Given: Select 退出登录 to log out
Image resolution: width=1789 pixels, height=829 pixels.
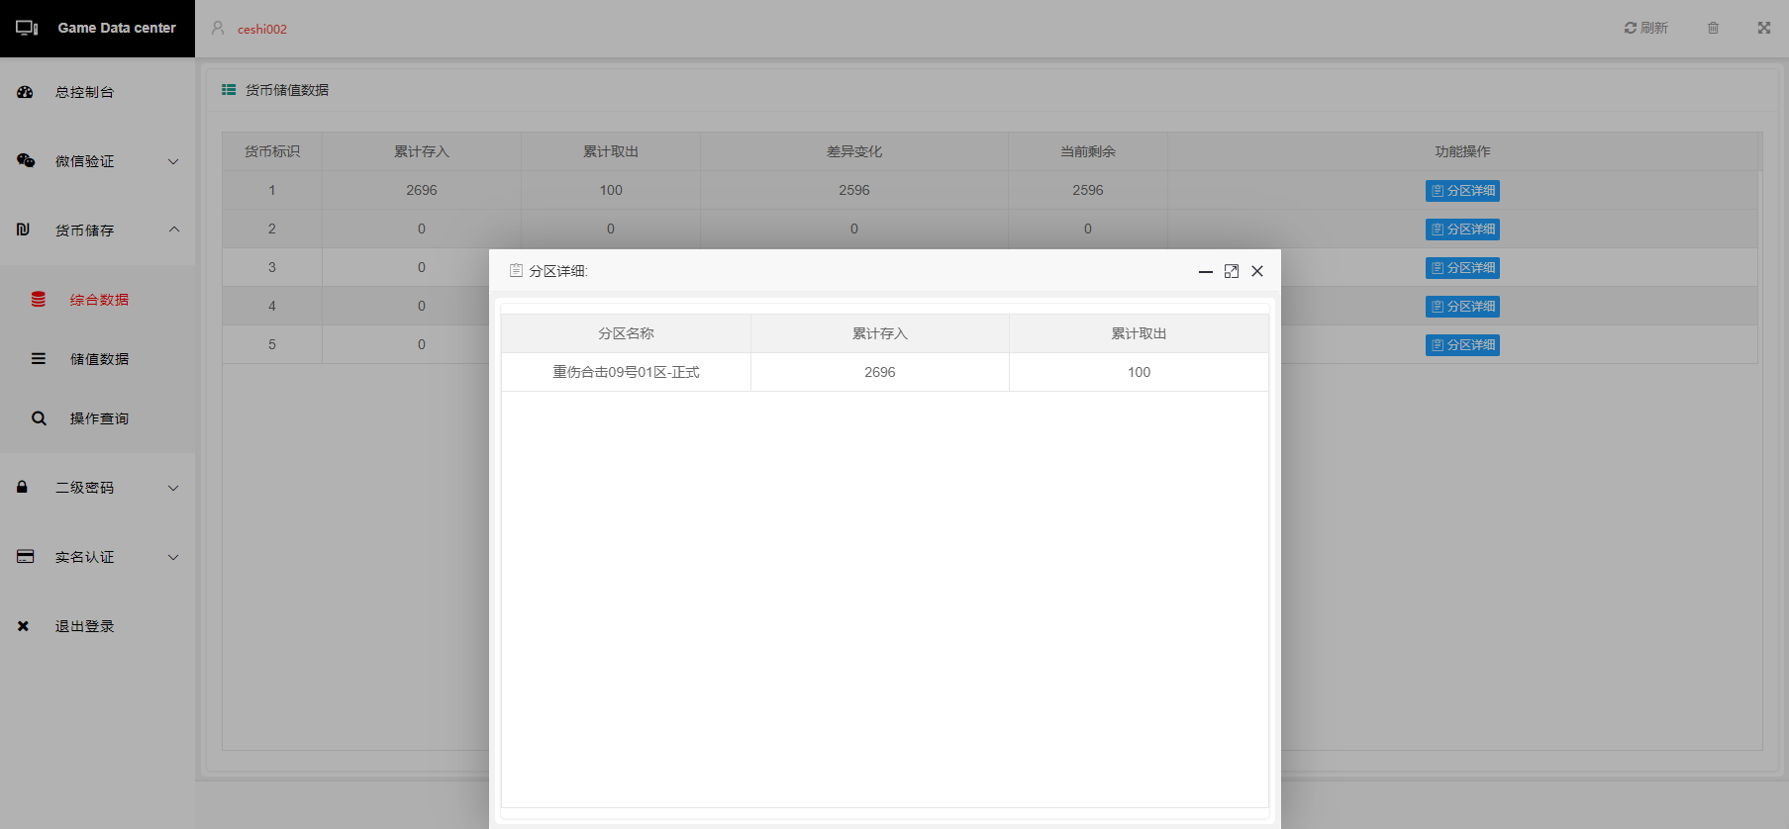Looking at the screenshot, I should 84,626.
